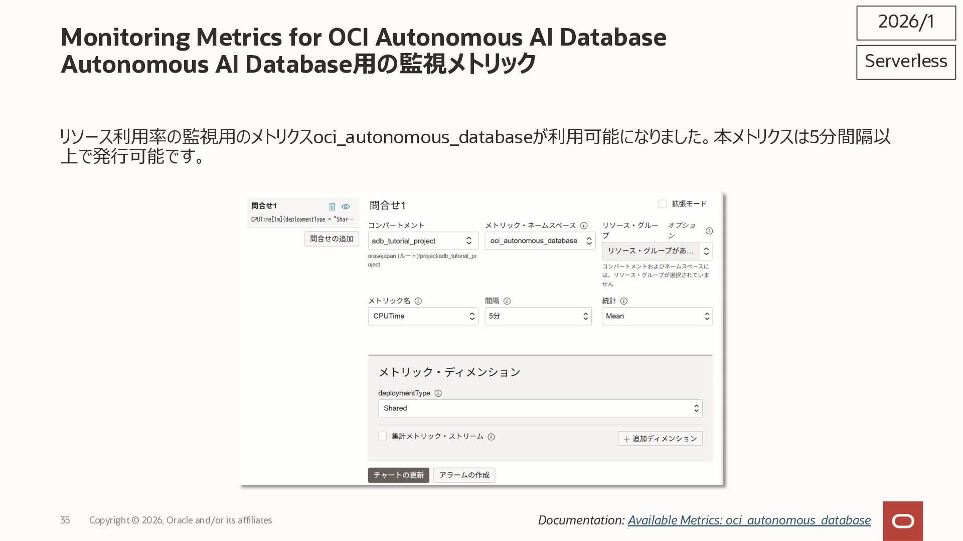
Task: Click info icon next to メトリック・ネームスペース
Action: pos(584,226)
